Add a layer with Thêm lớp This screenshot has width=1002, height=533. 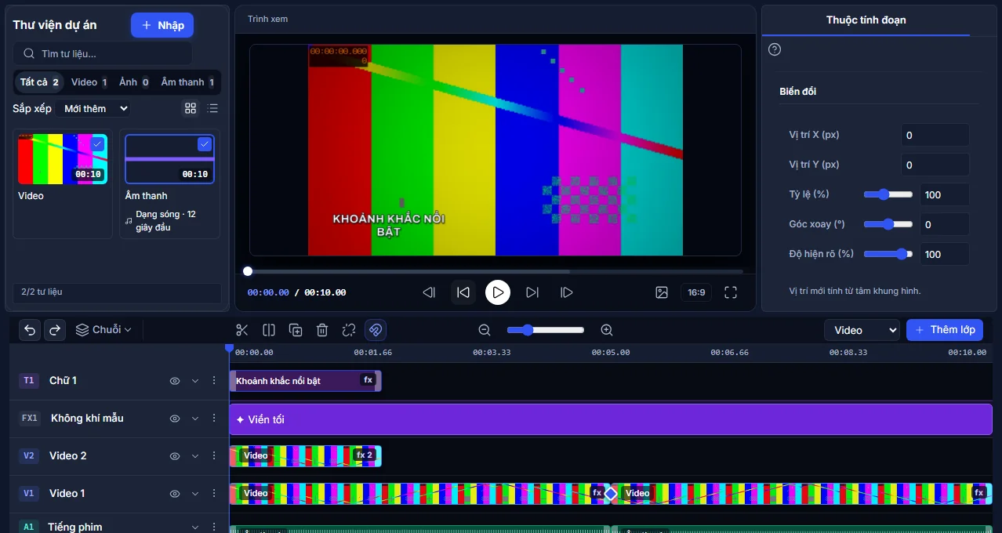click(x=945, y=330)
